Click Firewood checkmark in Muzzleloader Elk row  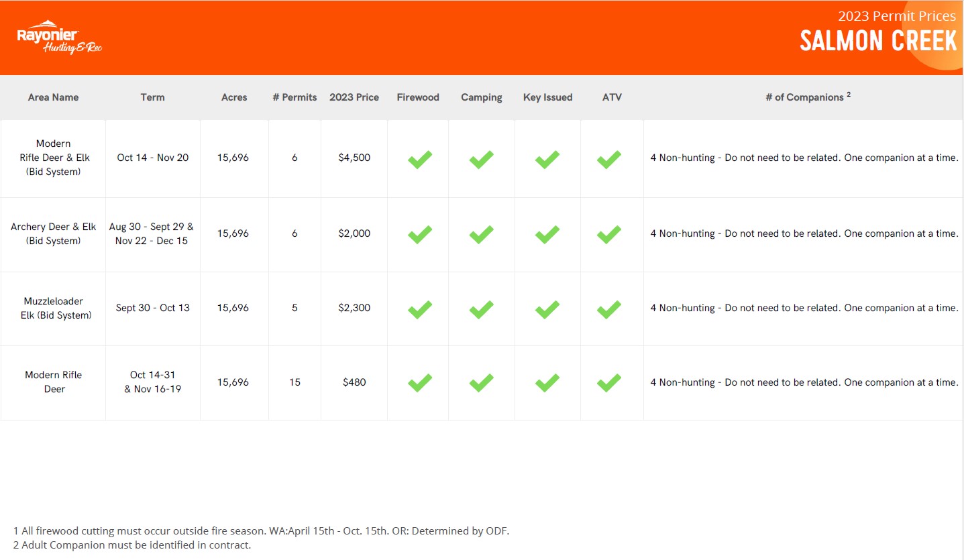point(420,309)
